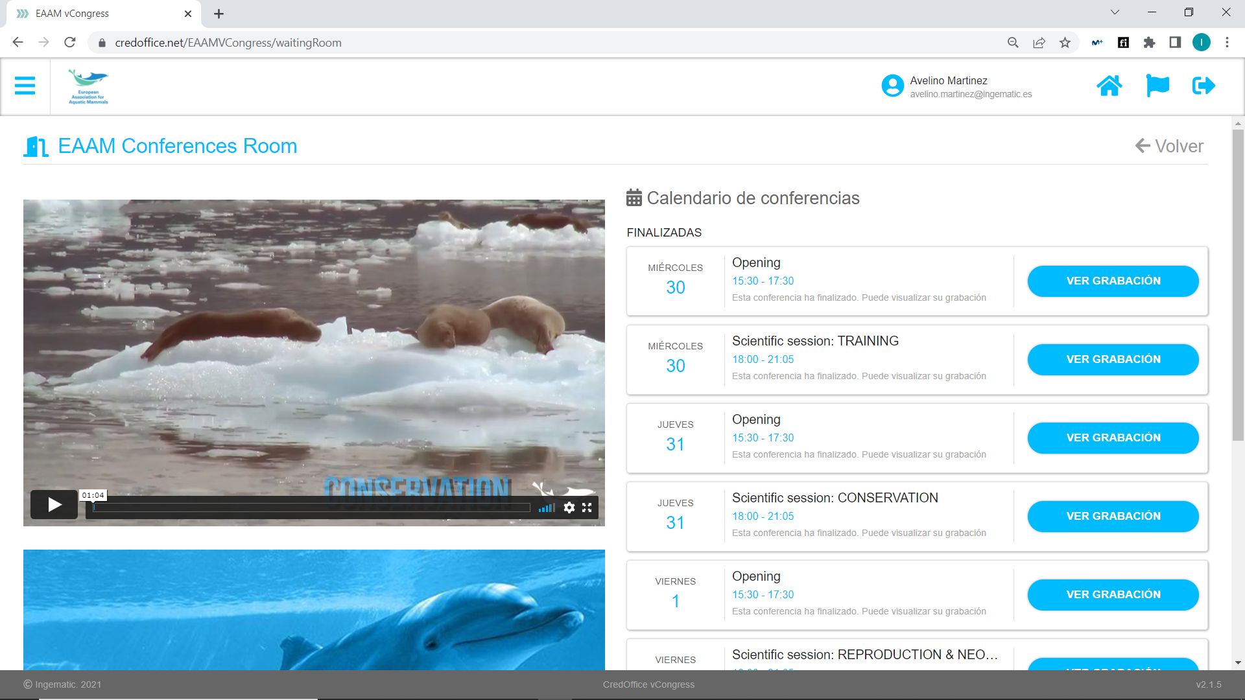Bookmark the page with the star icon
The width and height of the screenshot is (1245, 700).
(1065, 43)
